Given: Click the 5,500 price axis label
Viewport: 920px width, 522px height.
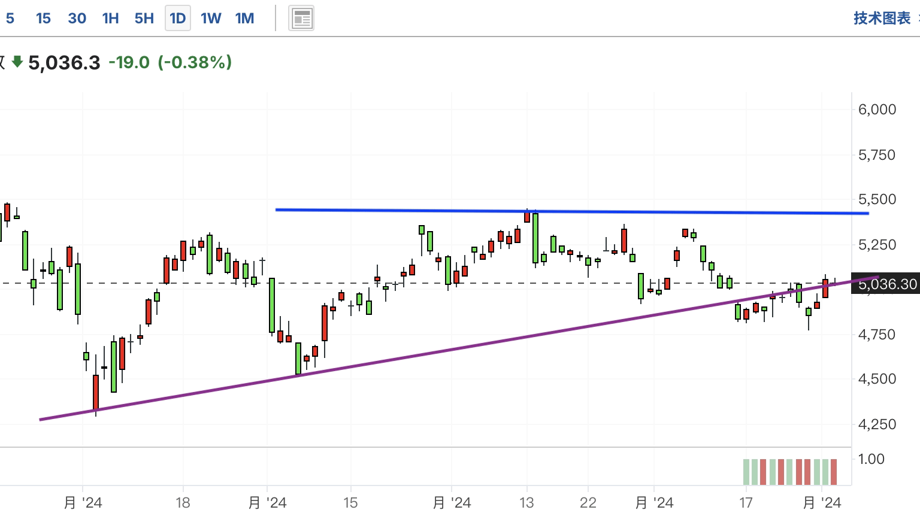Looking at the screenshot, I should tap(877, 199).
